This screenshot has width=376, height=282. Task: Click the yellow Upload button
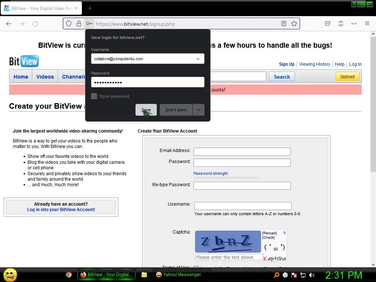pyautogui.click(x=347, y=76)
